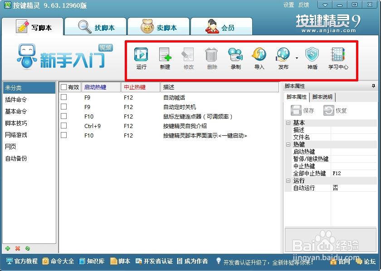Click the 自动运行 value 否

click(x=354, y=188)
